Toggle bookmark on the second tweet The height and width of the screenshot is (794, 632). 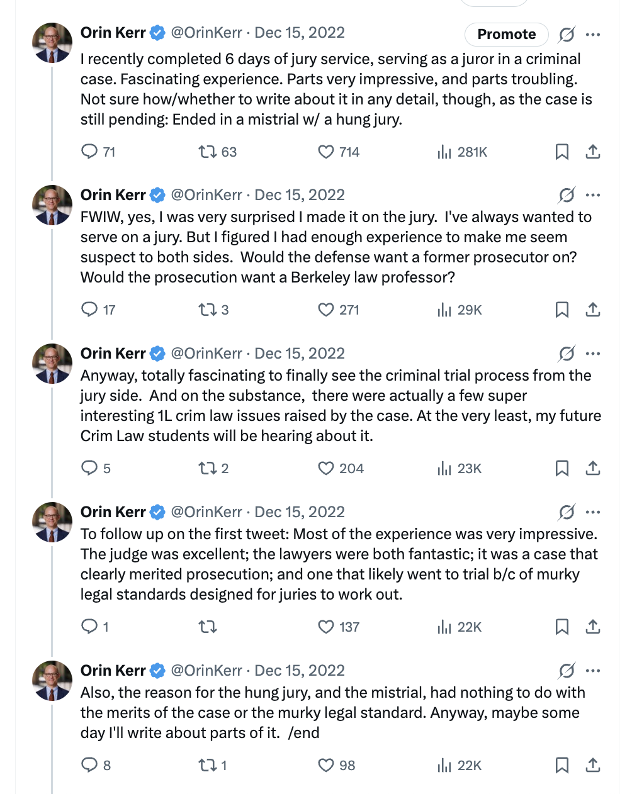[x=561, y=310]
